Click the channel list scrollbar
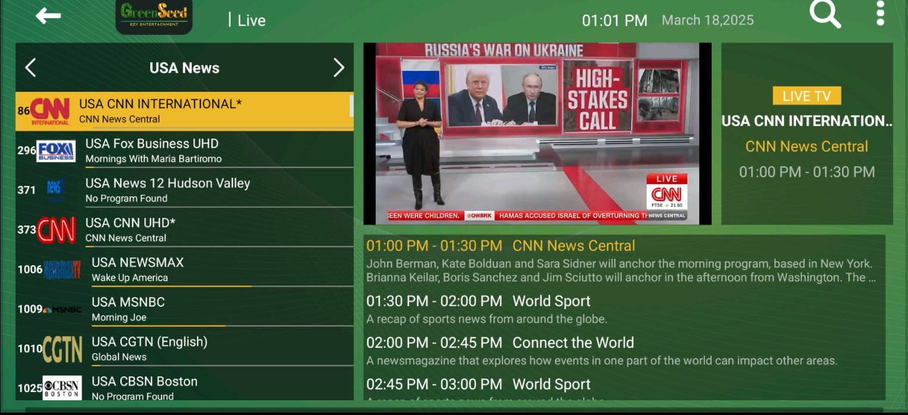This screenshot has width=908, height=415. point(351,107)
